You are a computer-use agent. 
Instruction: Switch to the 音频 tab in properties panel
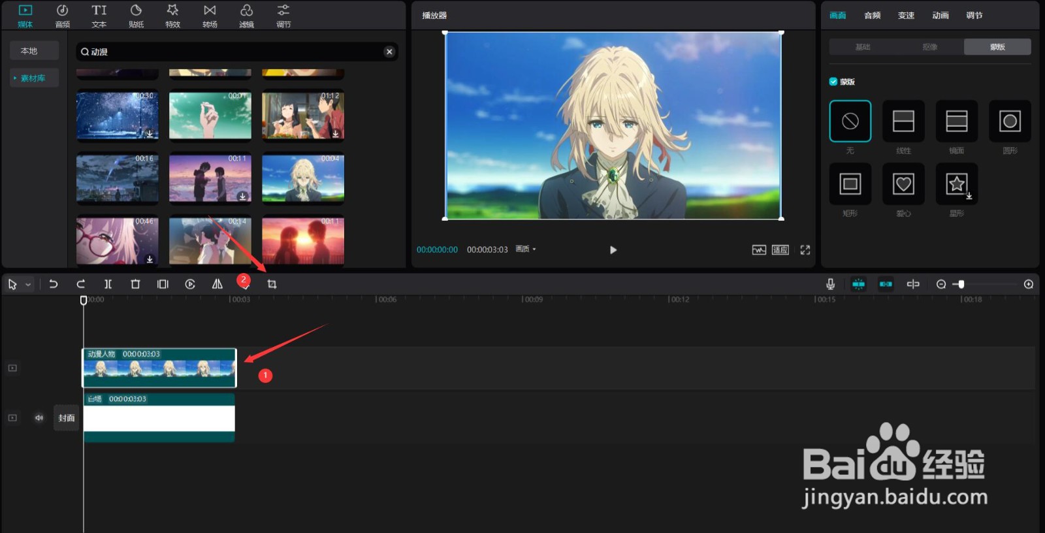(x=873, y=15)
